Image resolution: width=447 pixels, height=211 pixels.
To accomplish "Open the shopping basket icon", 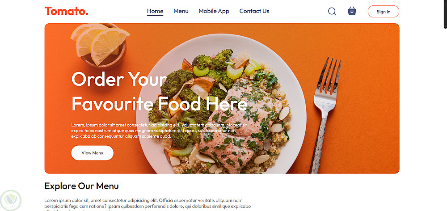I will point(352,11).
